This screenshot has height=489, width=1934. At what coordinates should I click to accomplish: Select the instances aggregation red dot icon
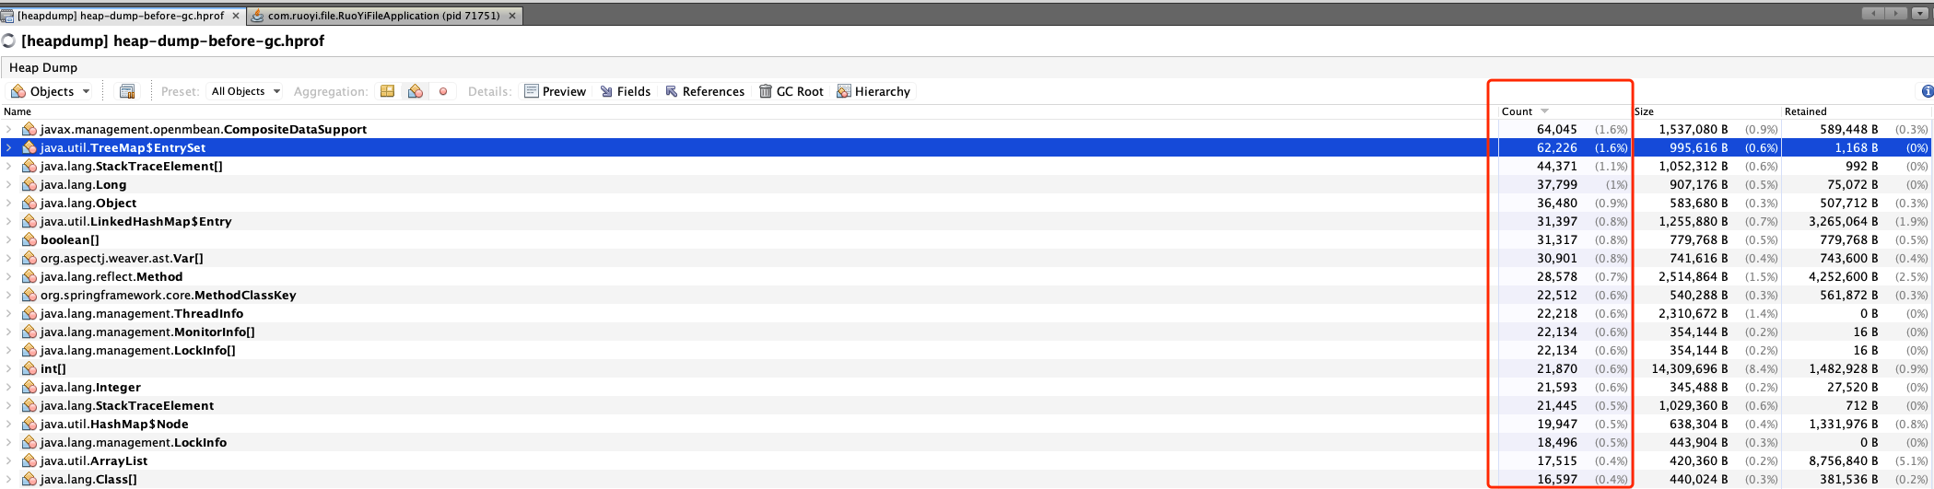coord(443,91)
